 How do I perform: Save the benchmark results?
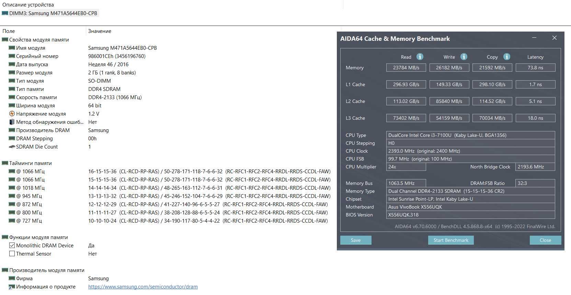tap(356, 240)
